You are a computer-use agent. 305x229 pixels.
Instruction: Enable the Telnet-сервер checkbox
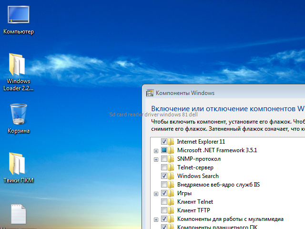pyautogui.click(x=164, y=167)
